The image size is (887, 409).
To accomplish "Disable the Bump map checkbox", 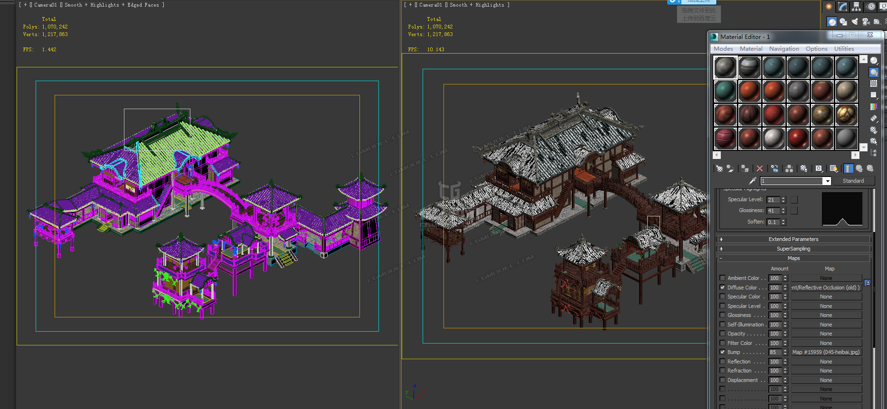I will 722,352.
